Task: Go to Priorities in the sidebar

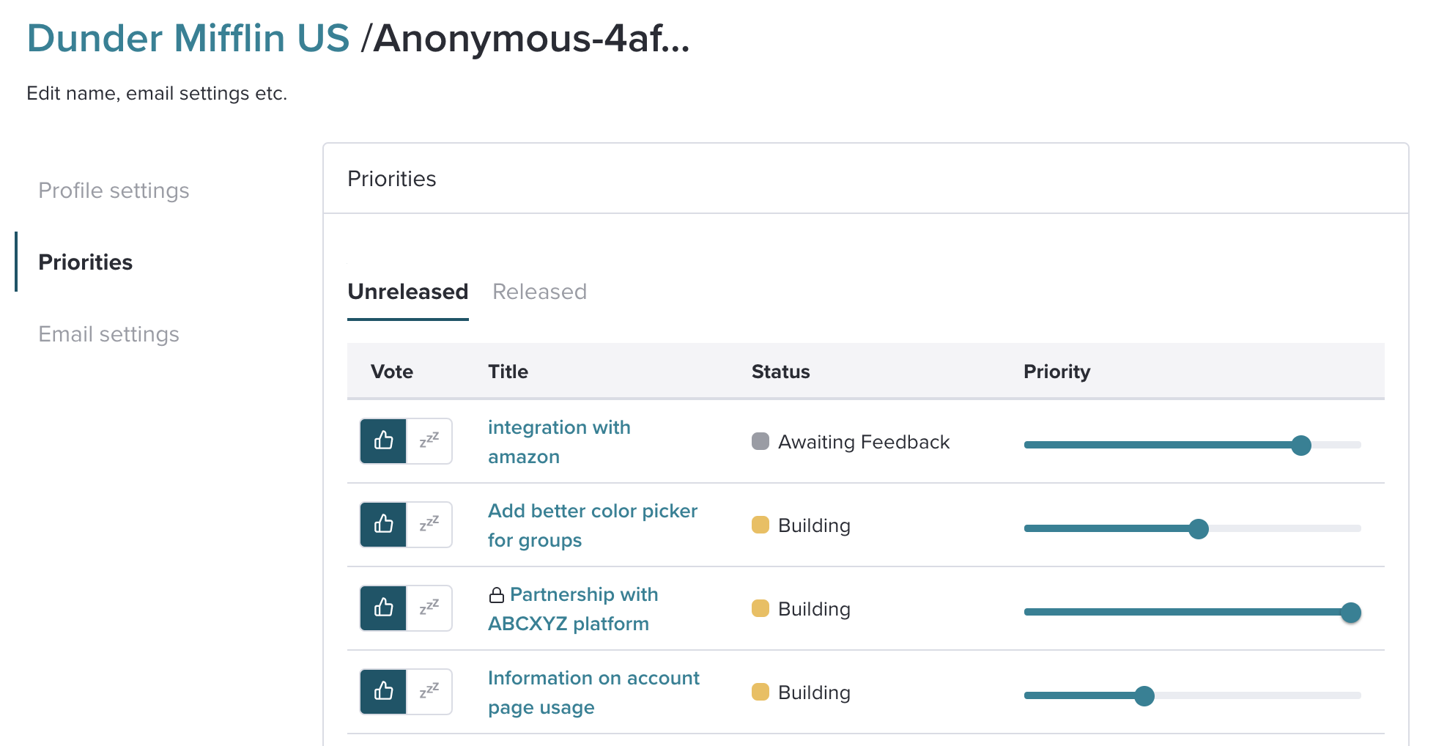Action: (x=85, y=262)
